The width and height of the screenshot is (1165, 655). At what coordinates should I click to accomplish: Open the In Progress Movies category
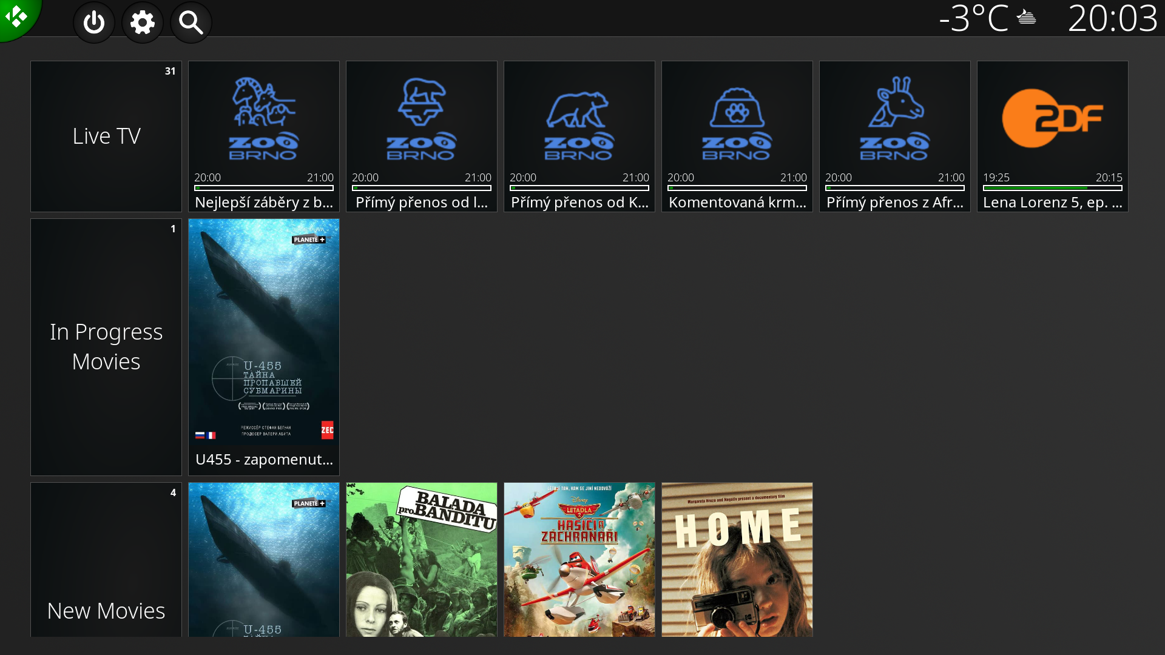point(106,347)
